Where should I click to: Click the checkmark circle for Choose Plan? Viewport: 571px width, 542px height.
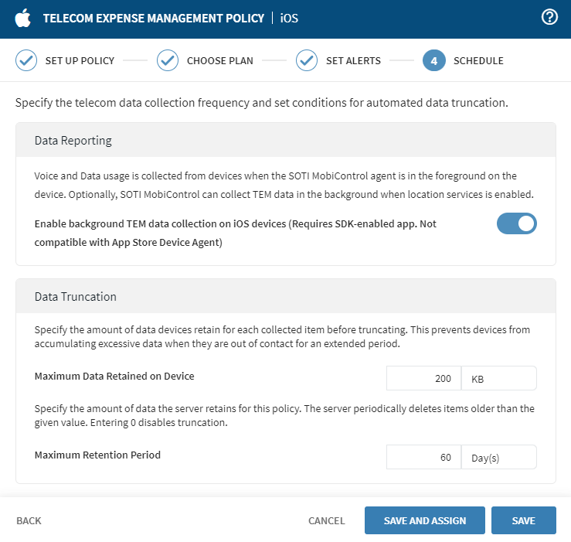(168, 60)
